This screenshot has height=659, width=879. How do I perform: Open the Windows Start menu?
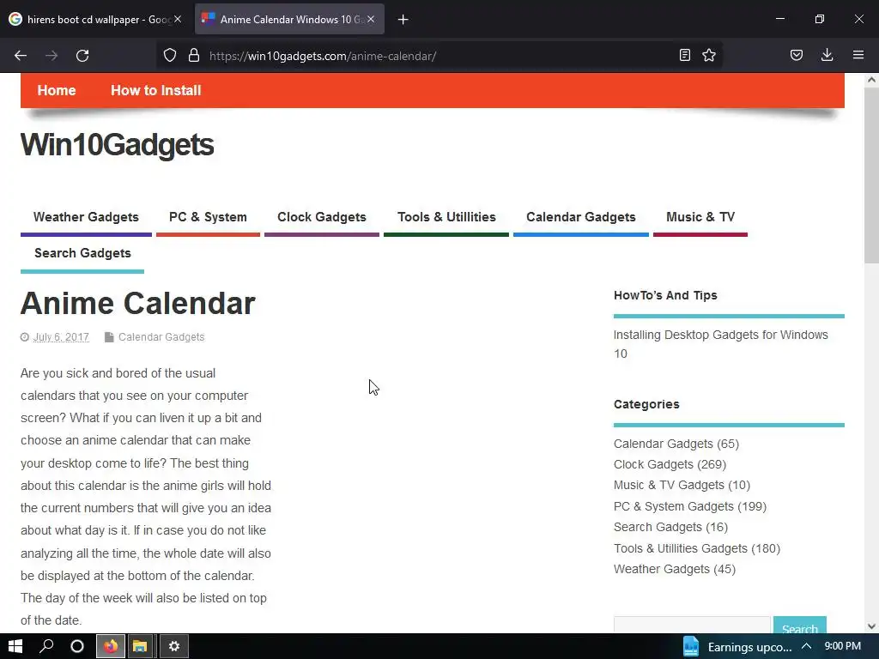[x=15, y=647]
